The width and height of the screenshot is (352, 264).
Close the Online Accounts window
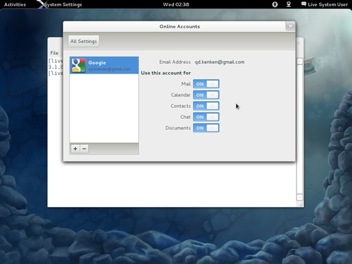point(290,26)
